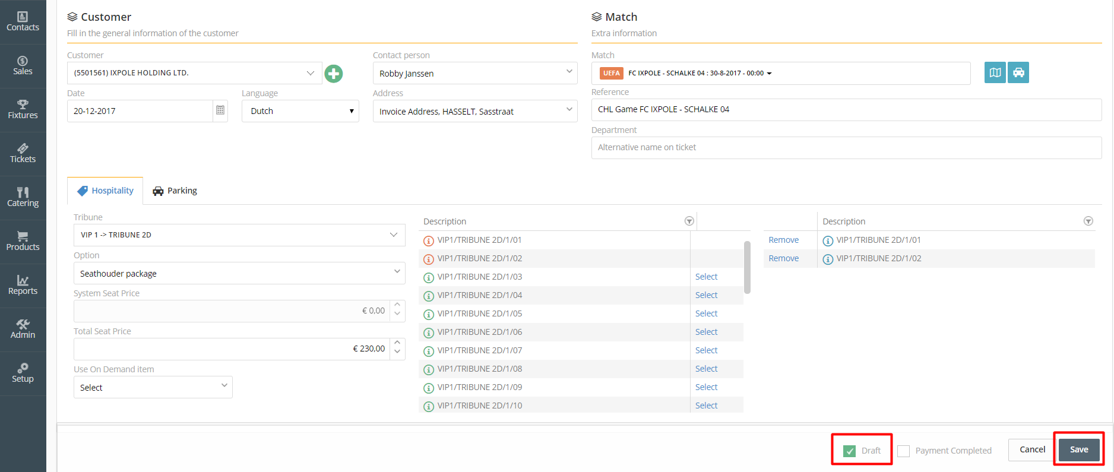Select seat VIP1/TRIBUNE 2D/1/10
The height and width of the screenshot is (472, 1114).
pyautogui.click(x=706, y=406)
